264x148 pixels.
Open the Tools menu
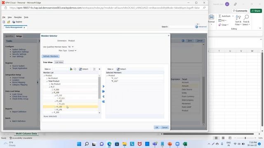point(26,17)
